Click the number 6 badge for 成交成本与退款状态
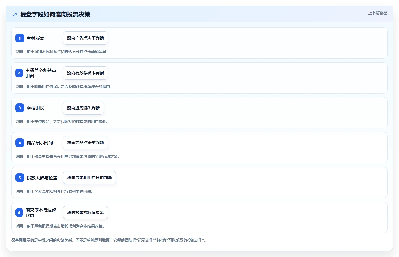 pos(19,213)
